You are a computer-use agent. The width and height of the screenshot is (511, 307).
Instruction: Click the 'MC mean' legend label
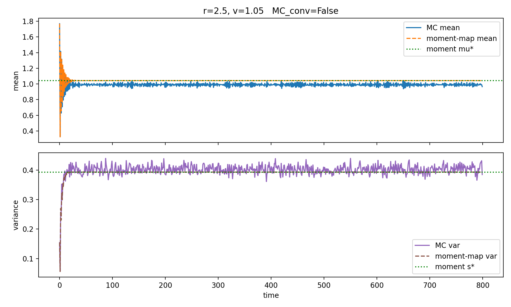(x=443, y=28)
